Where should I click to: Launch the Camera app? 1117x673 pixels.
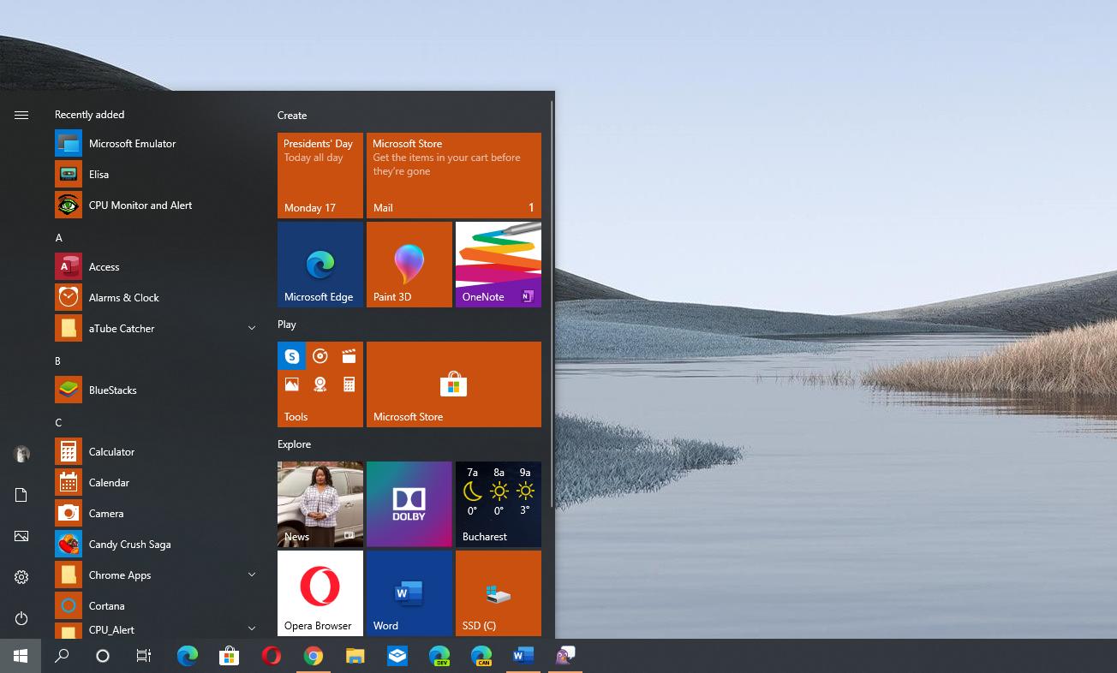point(156,514)
